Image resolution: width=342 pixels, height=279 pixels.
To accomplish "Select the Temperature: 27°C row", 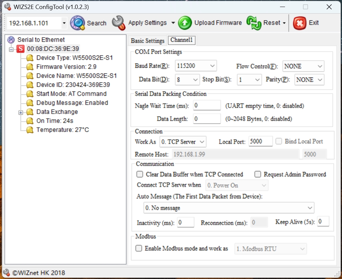I will point(63,130).
